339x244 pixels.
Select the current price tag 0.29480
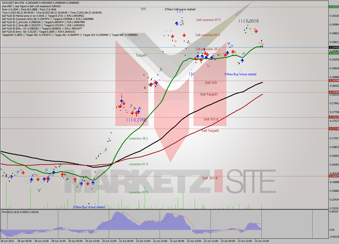[334, 47]
